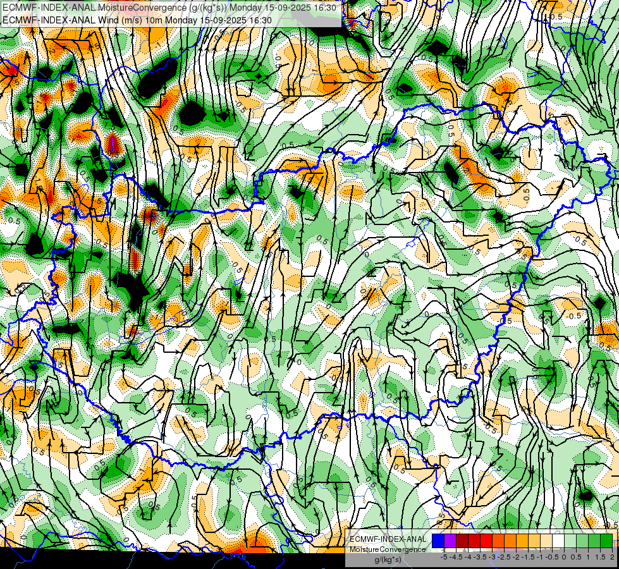Click the '-1' legend tick label
Image resolution: width=619 pixels, height=569 pixels.
(x=540, y=557)
